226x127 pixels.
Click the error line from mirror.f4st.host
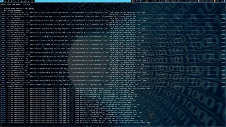(x=67, y=99)
